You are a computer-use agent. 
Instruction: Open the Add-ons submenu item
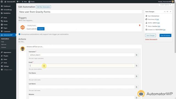tap(4, 45)
